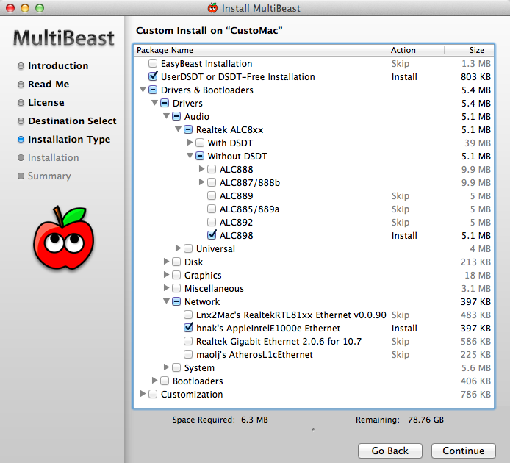
Task: Check the Customization checkbox
Action: click(153, 394)
